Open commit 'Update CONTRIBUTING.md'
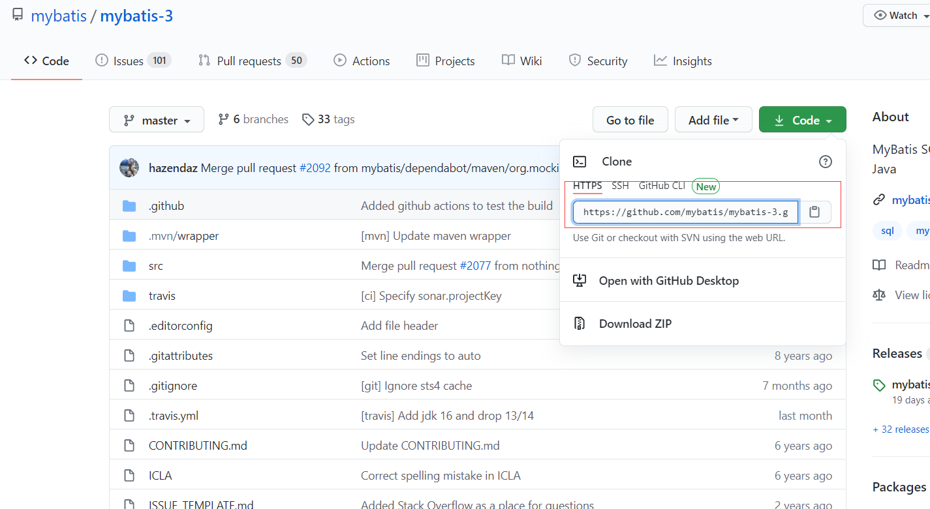Viewport: 930px width, 509px height. click(x=430, y=446)
